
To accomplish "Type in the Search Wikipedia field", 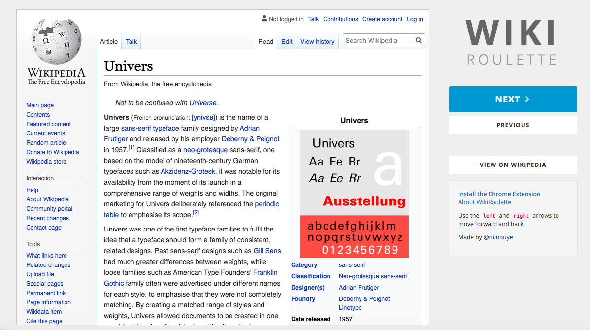I will tap(378, 41).
